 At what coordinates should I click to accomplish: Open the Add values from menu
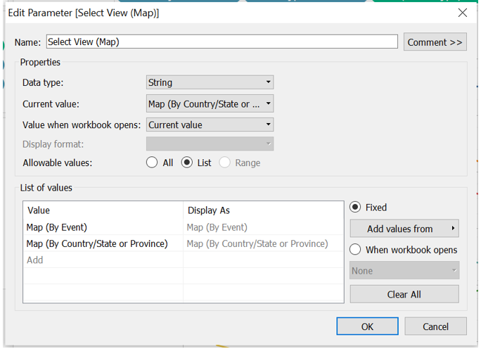pos(404,229)
